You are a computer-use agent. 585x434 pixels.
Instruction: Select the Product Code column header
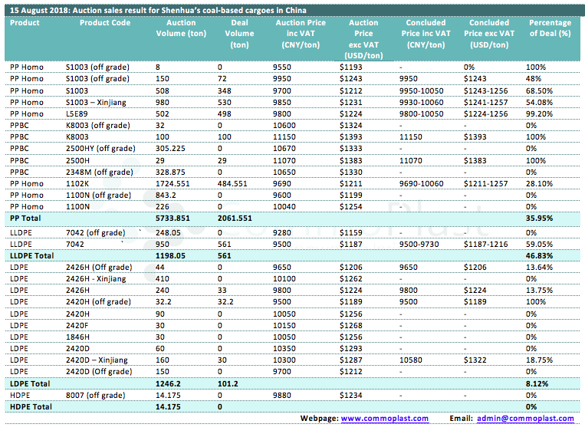[x=104, y=23]
